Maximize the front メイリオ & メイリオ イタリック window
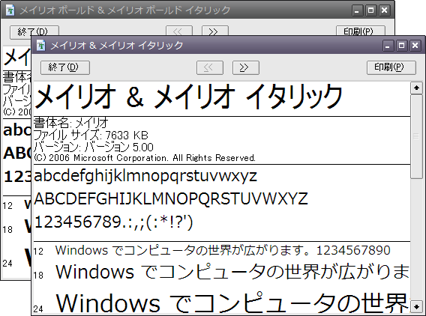426x316 pixels. pos(401,46)
